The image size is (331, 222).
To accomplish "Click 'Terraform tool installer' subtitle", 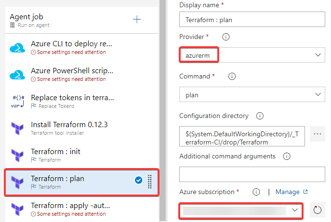I will click(57, 133).
